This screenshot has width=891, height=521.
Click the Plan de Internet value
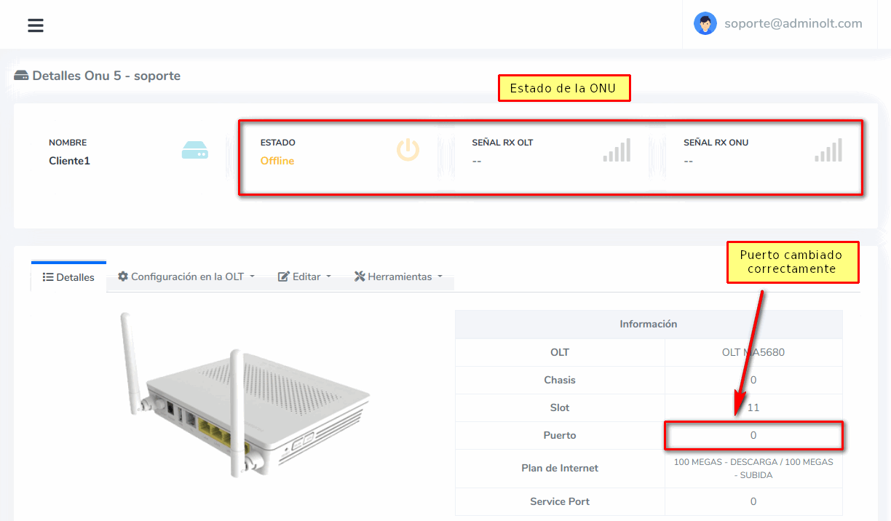pyautogui.click(x=753, y=468)
